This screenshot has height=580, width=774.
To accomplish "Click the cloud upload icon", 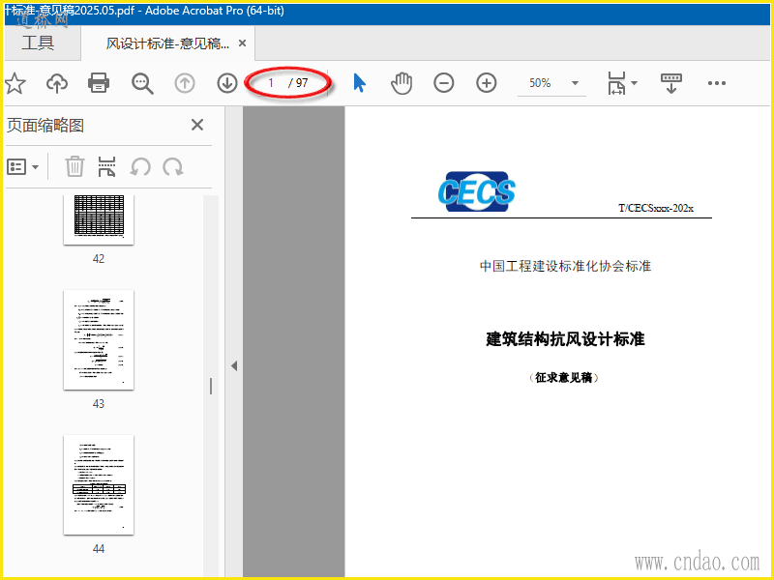I will (x=57, y=83).
